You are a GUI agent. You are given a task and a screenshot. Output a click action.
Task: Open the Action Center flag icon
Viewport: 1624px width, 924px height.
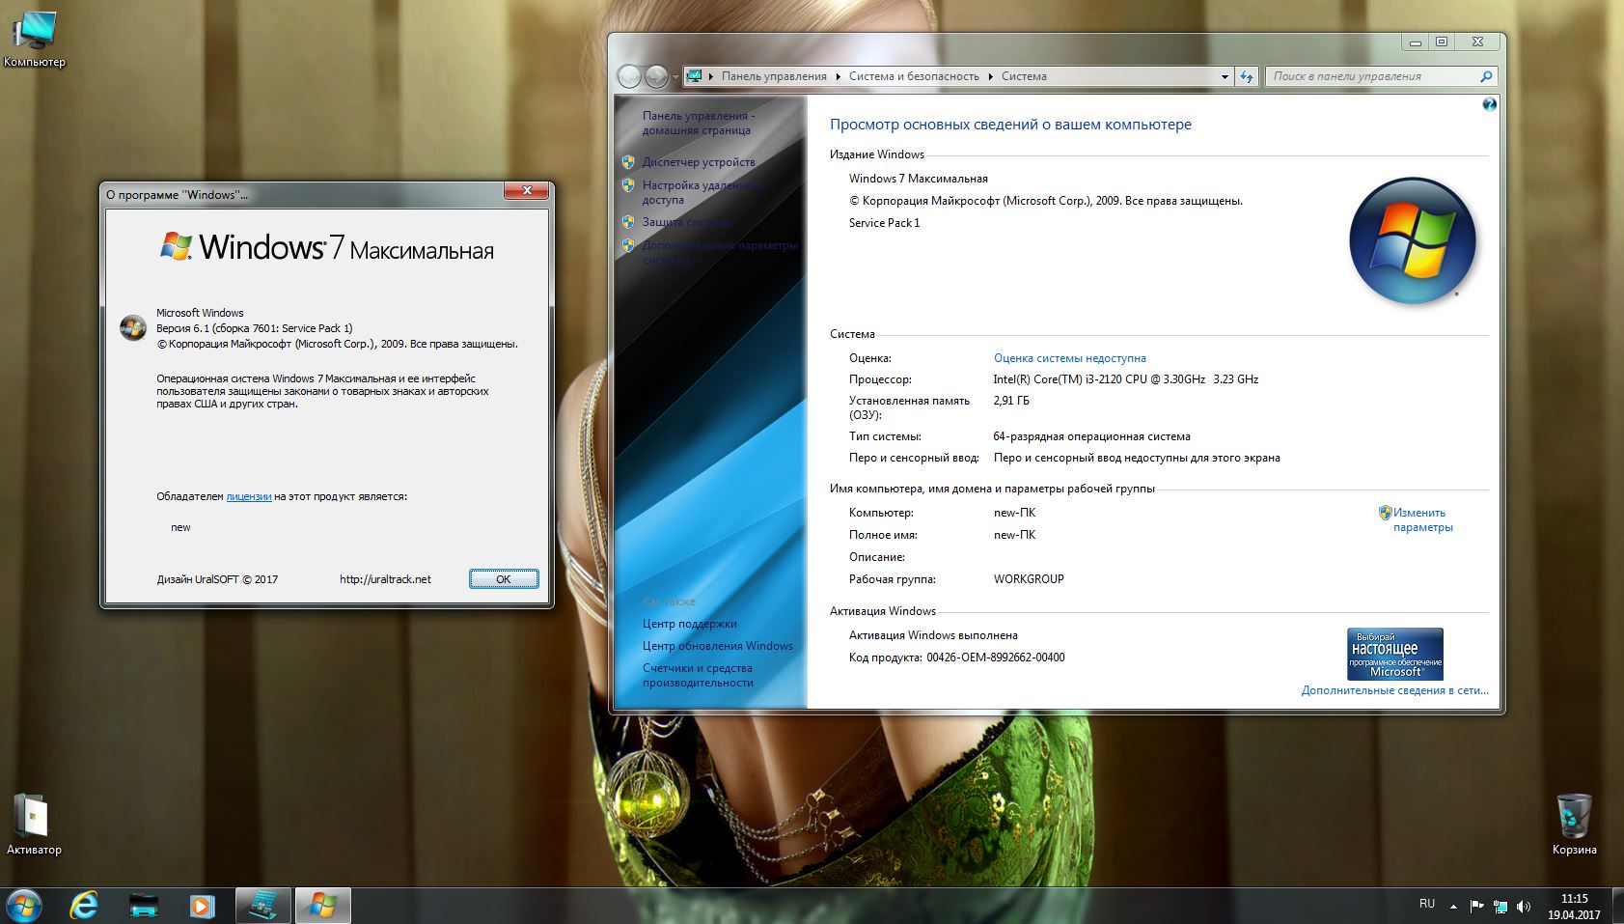coord(1476,906)
